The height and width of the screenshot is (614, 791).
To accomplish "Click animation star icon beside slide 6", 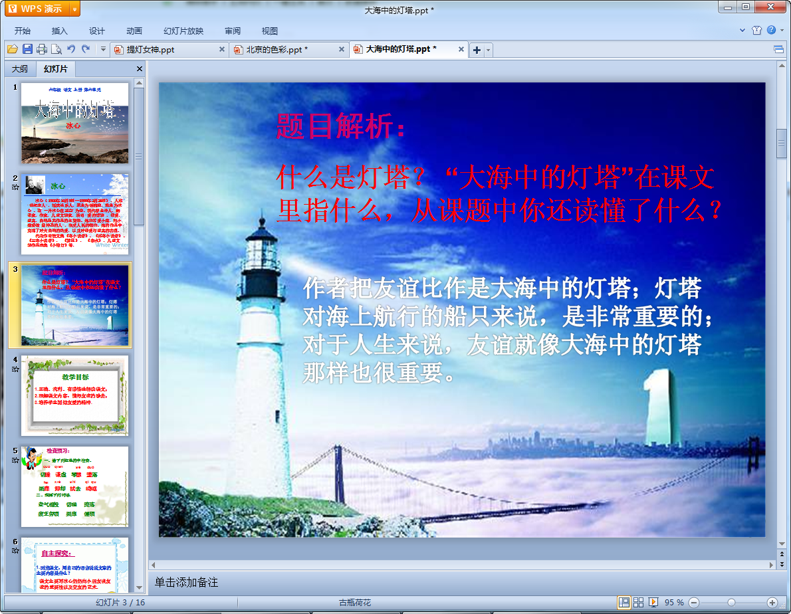I will click(15, 550).
